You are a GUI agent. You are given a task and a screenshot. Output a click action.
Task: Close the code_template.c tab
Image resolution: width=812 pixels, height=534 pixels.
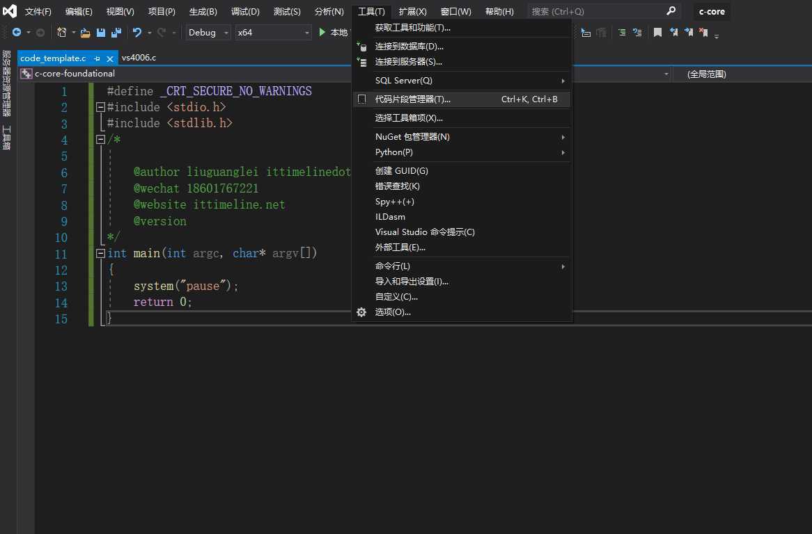tap(110, 59)
